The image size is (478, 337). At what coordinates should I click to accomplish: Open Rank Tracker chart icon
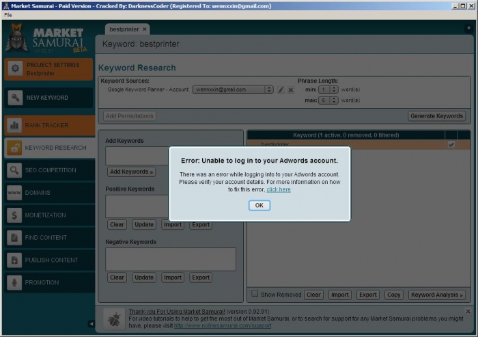point(14,125)
